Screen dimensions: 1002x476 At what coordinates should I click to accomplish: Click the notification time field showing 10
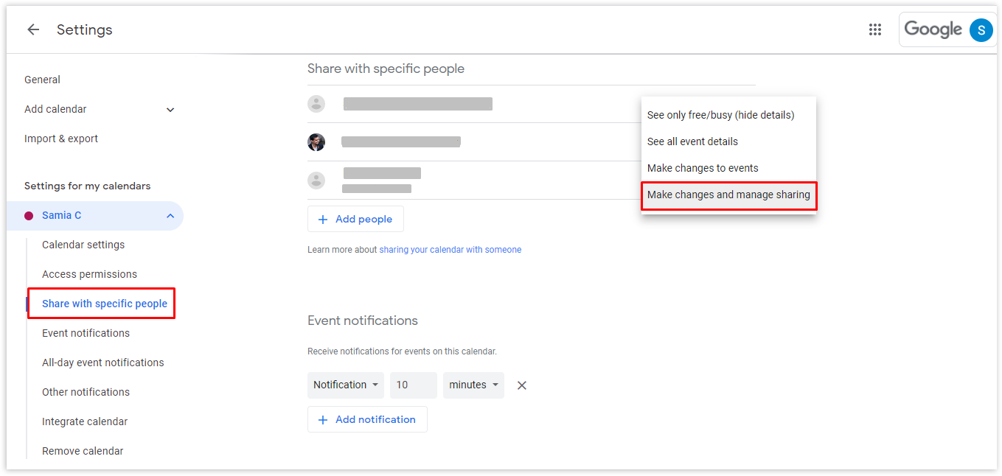(414, 385)
